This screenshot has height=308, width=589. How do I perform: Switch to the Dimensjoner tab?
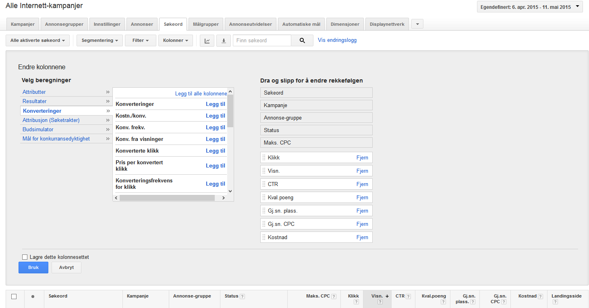tap(345, 24)
